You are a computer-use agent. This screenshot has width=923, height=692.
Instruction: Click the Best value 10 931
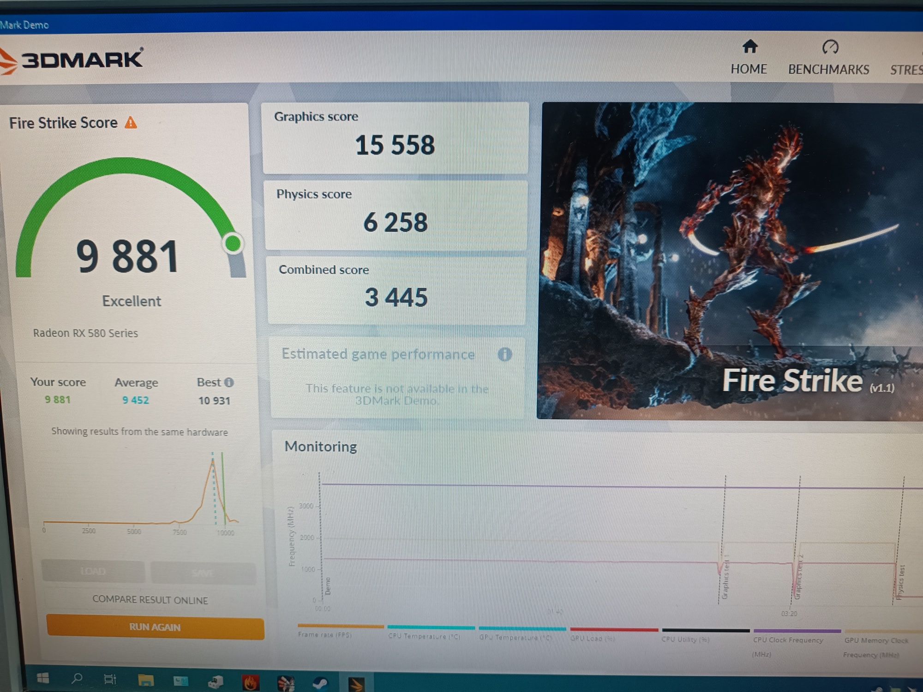tap(214, 400)
